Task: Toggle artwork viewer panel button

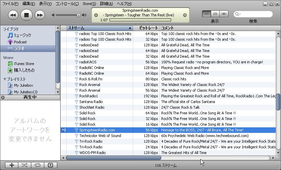Action: [x=51, y=165]
